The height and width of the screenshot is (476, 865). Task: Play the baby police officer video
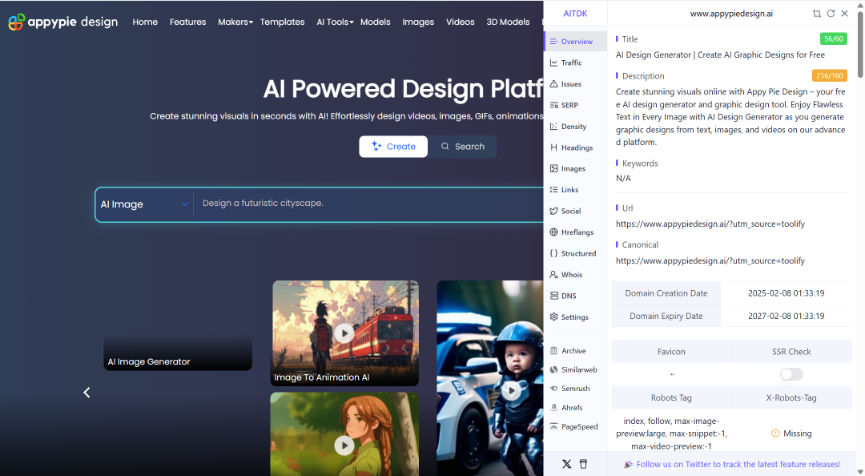click(511, 391)
